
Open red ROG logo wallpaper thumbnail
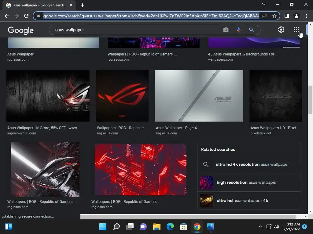(122, 96)
